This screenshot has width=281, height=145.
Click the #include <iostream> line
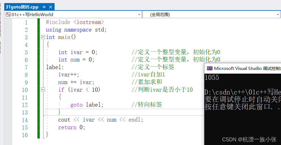pos(75,22)
